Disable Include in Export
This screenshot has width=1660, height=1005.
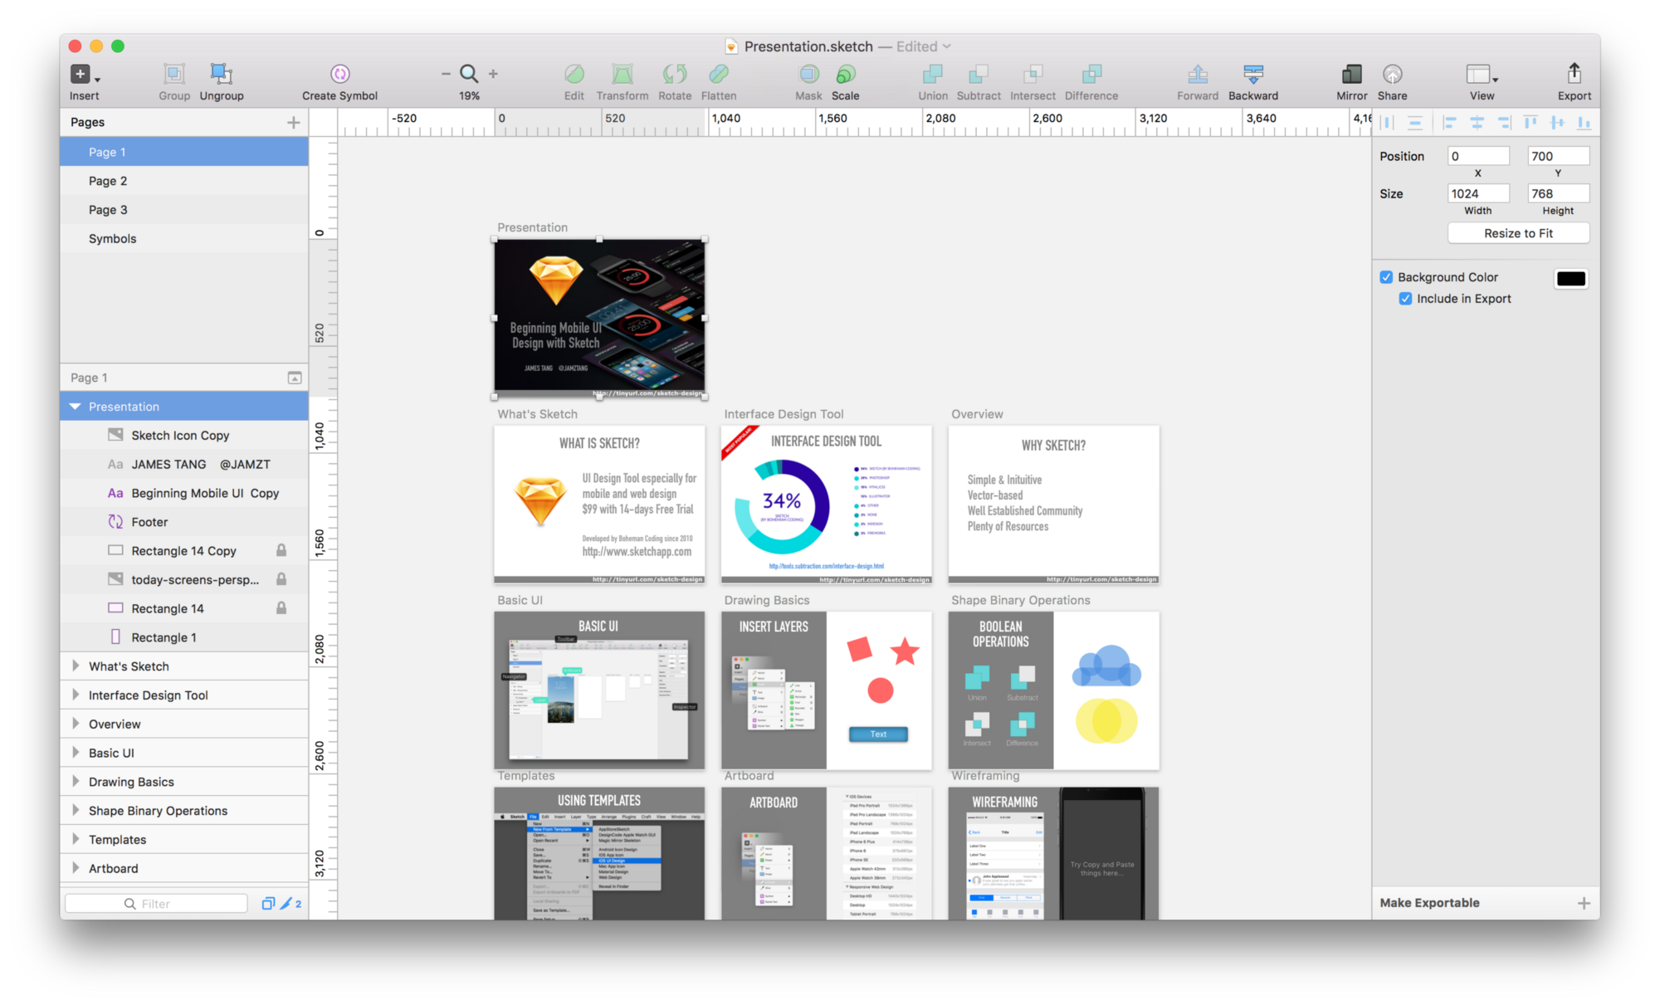(1405, 299)
